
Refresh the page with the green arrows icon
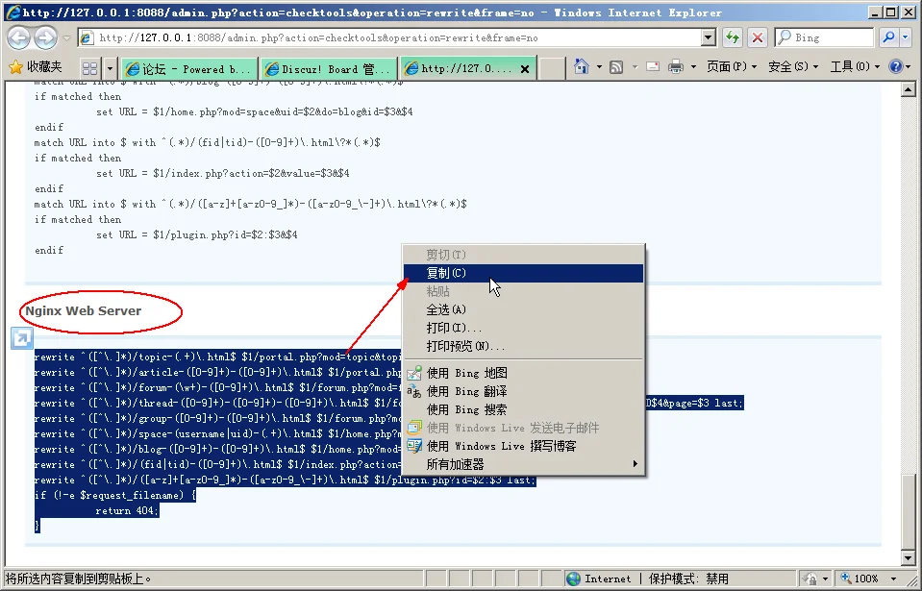[732, 37]
